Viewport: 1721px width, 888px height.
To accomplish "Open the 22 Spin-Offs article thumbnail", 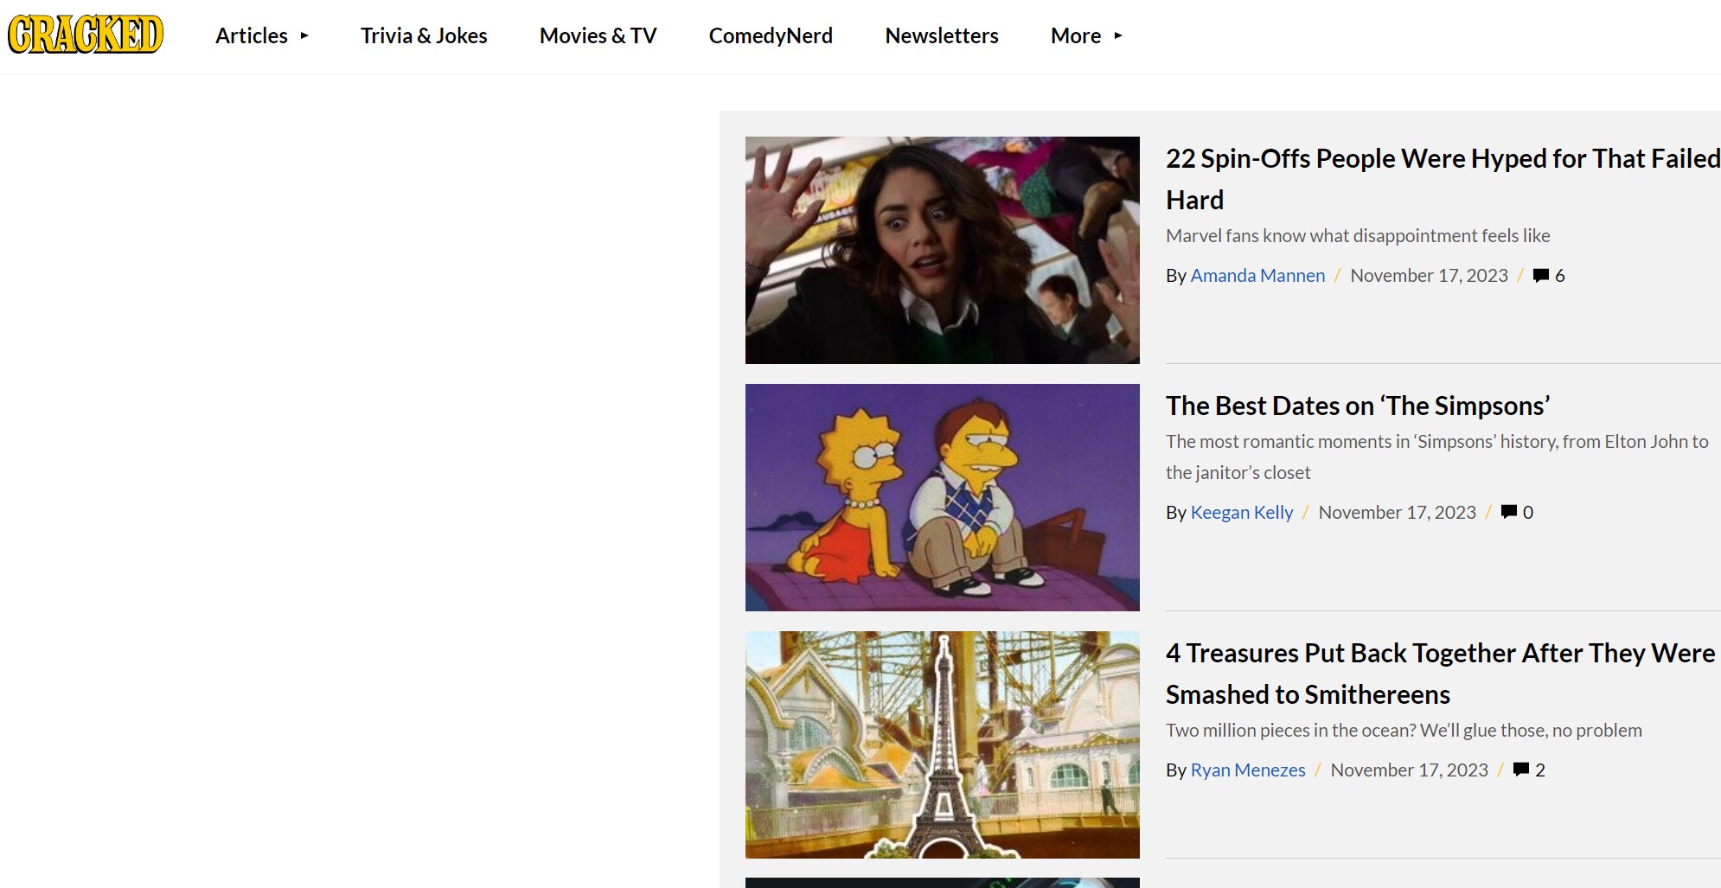I will coord(943,250).
